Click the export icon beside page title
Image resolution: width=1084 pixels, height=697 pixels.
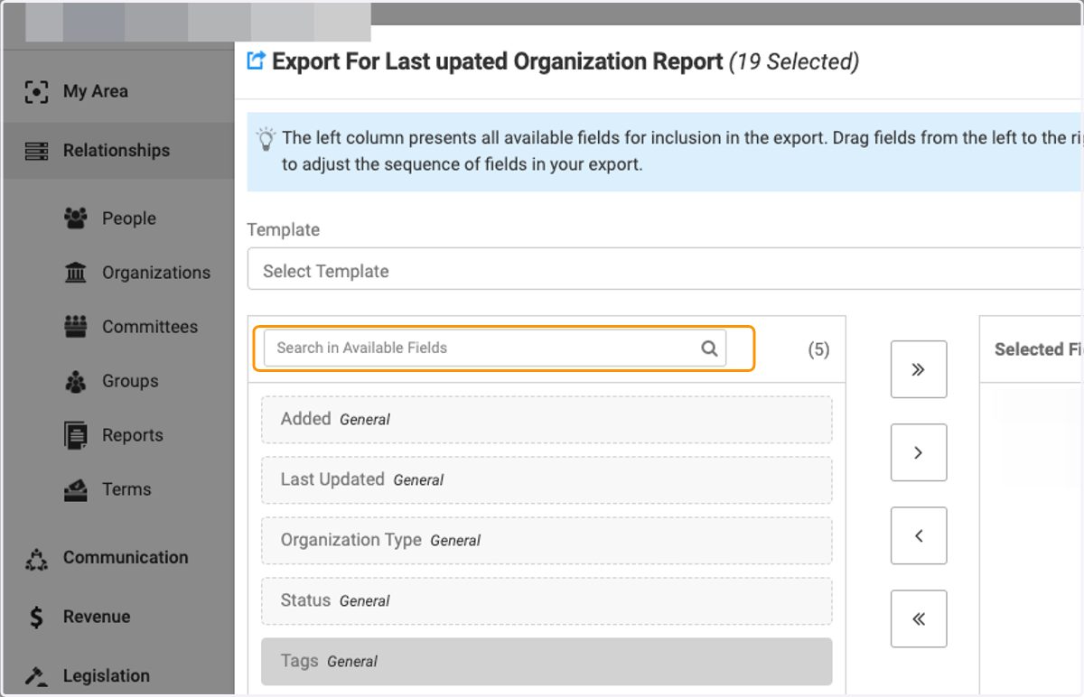coord(256,61)
